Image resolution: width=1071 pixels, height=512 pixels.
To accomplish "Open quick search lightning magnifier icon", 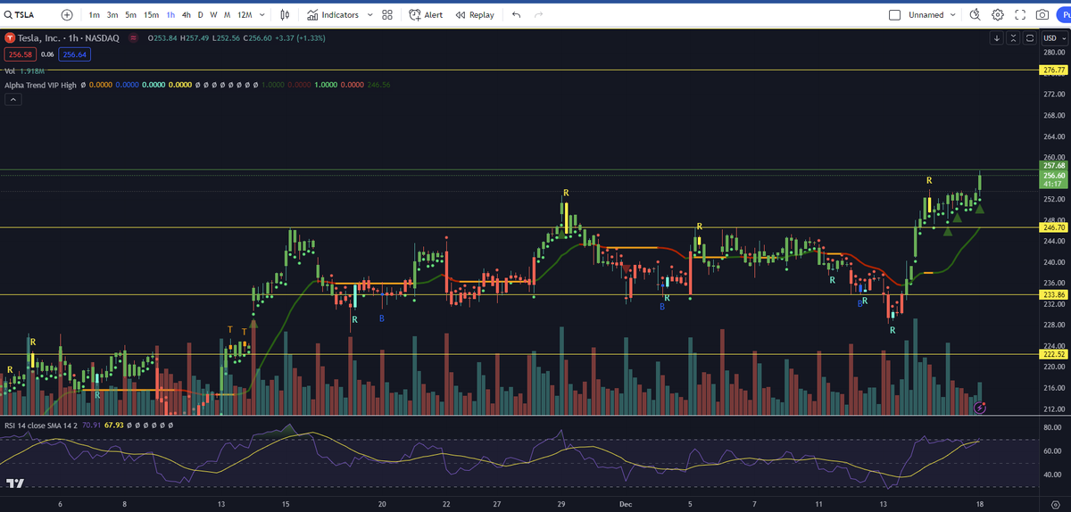I will [x=975, y=15].
